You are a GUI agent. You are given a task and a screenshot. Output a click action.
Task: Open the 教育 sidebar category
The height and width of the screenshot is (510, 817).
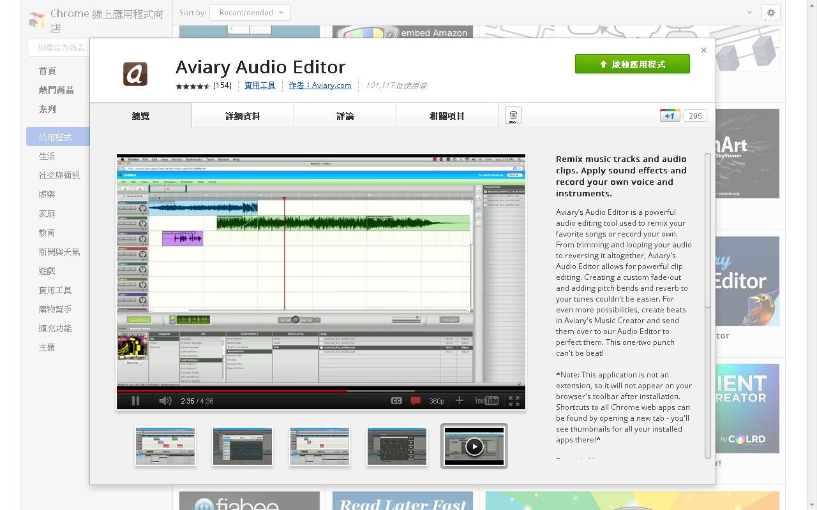47,233
